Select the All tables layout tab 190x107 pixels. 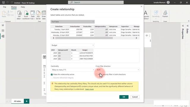[18, 101]
